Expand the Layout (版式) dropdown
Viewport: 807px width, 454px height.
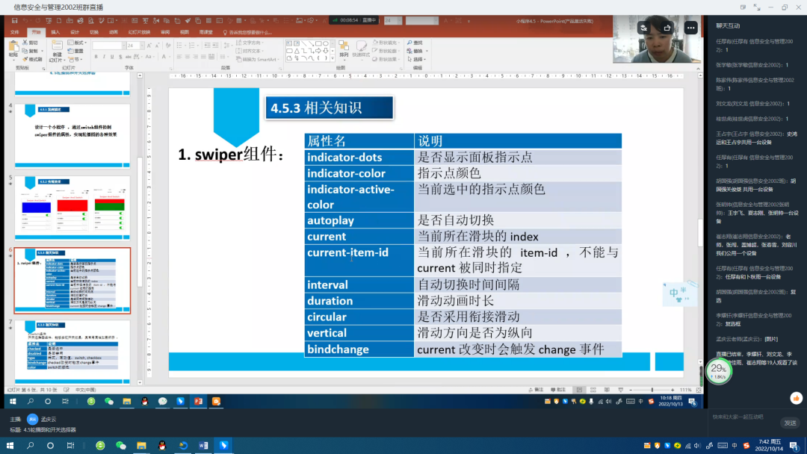pyautogui.click(x=77, y=43)
